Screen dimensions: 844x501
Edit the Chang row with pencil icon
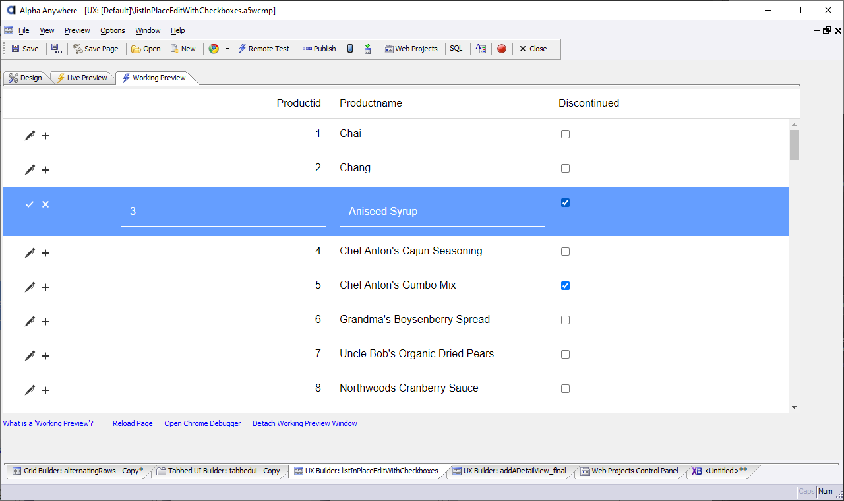(30, 169)
